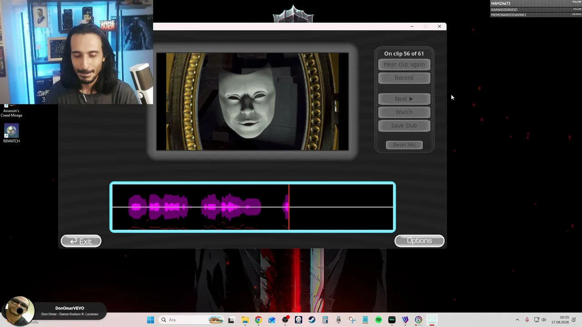582x327 pixels.
Task: Click the active dubbing game taskbar icon
Action: tap(432, 320)
